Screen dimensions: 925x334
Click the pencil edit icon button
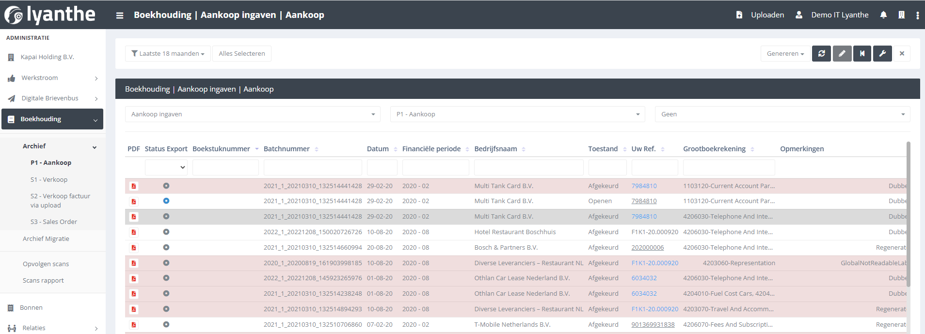(842, 54)
